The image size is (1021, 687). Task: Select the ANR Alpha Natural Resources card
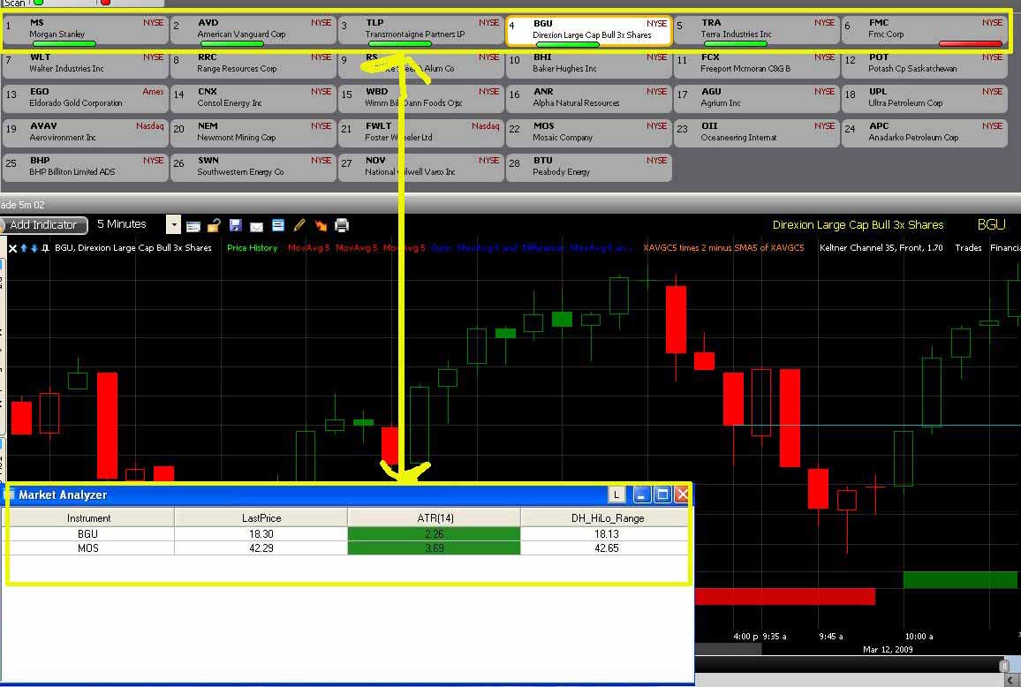coord(588,98)
